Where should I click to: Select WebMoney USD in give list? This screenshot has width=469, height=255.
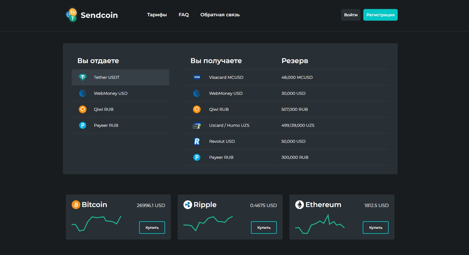click(120, 93)
